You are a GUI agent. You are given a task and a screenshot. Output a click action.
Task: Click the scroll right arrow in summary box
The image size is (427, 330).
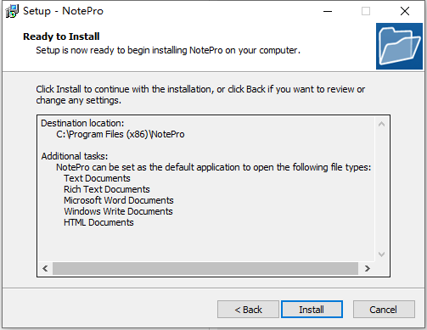pyautogui.click(x=368, y=268)
